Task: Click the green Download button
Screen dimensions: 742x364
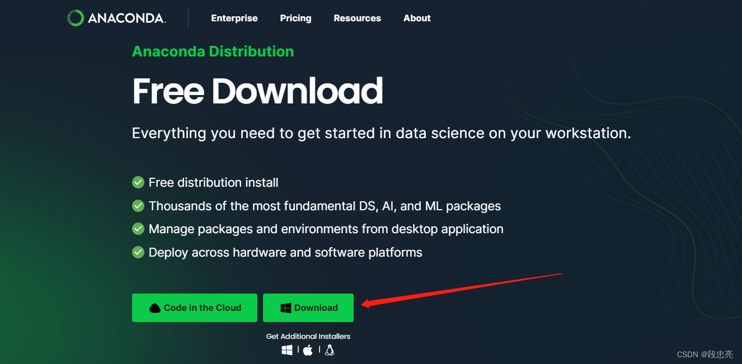Action: [308, 308]
